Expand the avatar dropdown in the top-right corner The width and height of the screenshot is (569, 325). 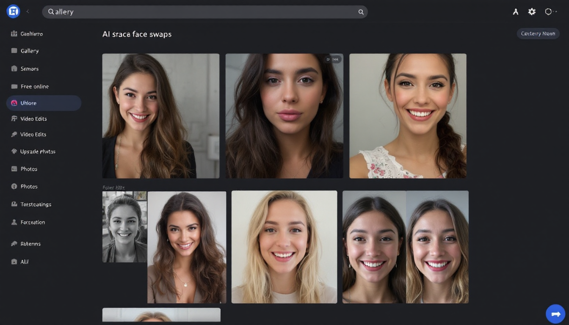555,11
